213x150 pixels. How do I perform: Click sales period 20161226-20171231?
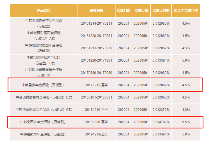(x=96, y=60)
